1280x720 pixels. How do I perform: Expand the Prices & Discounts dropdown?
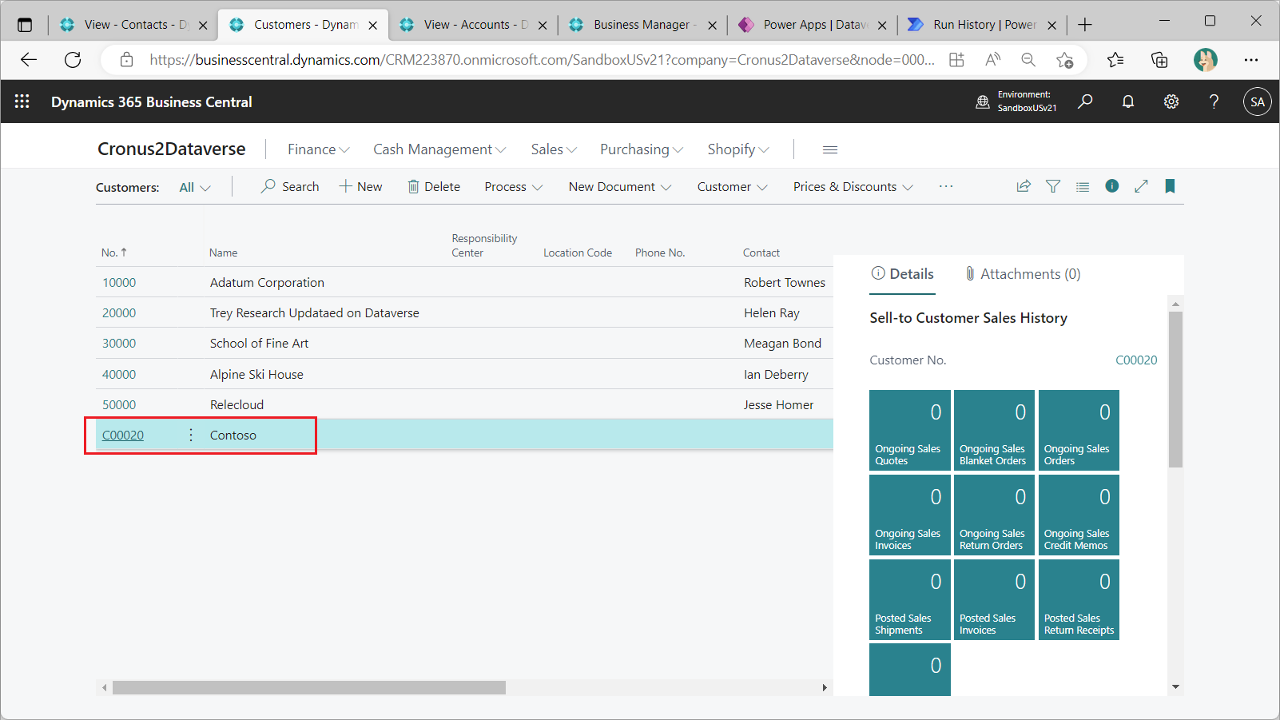coord(853,187)
